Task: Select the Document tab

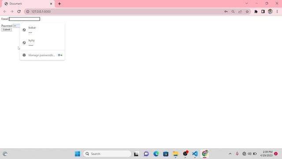Action: point(28,4)
